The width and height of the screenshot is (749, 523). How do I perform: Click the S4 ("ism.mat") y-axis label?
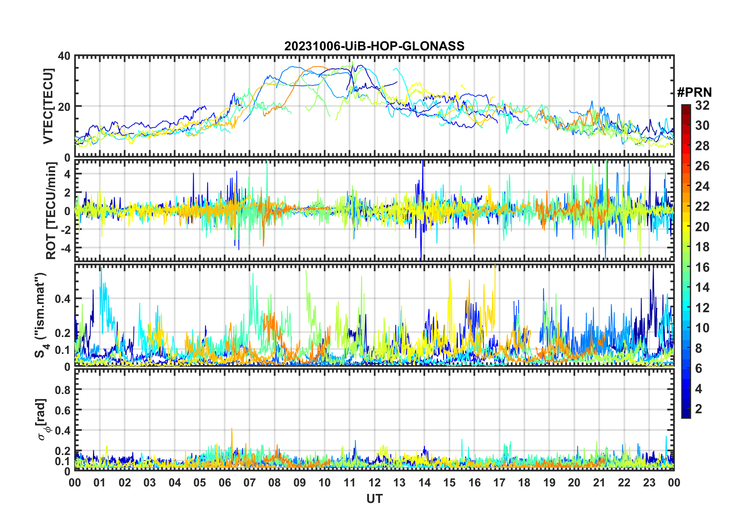pyautogui.click(x=41, y=315)
